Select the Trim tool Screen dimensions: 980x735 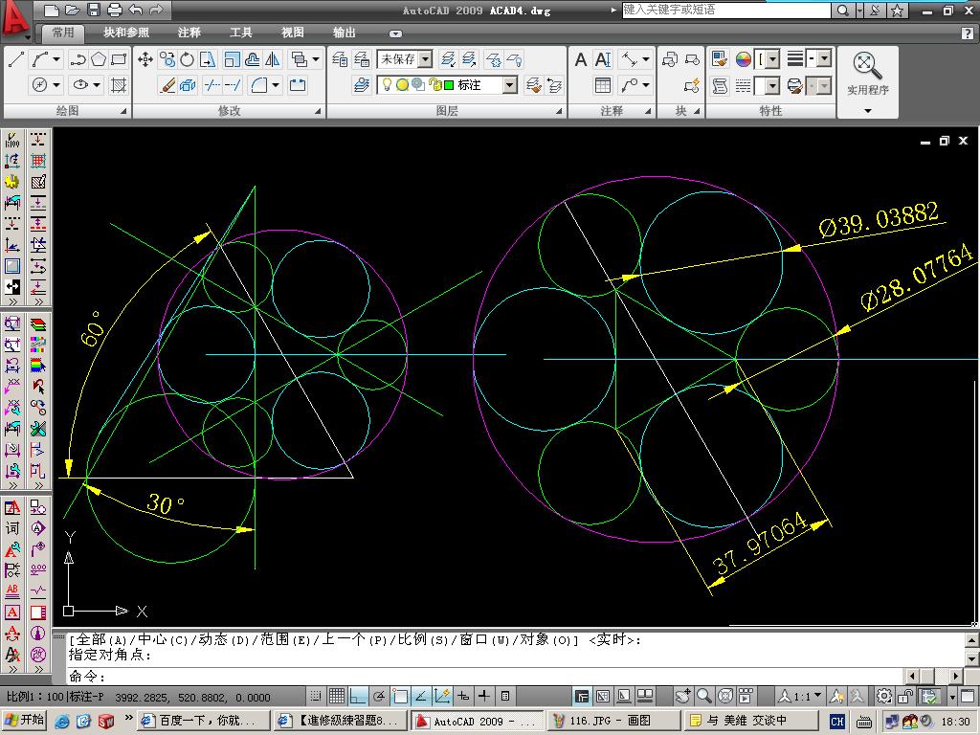[x=212, y=84]
